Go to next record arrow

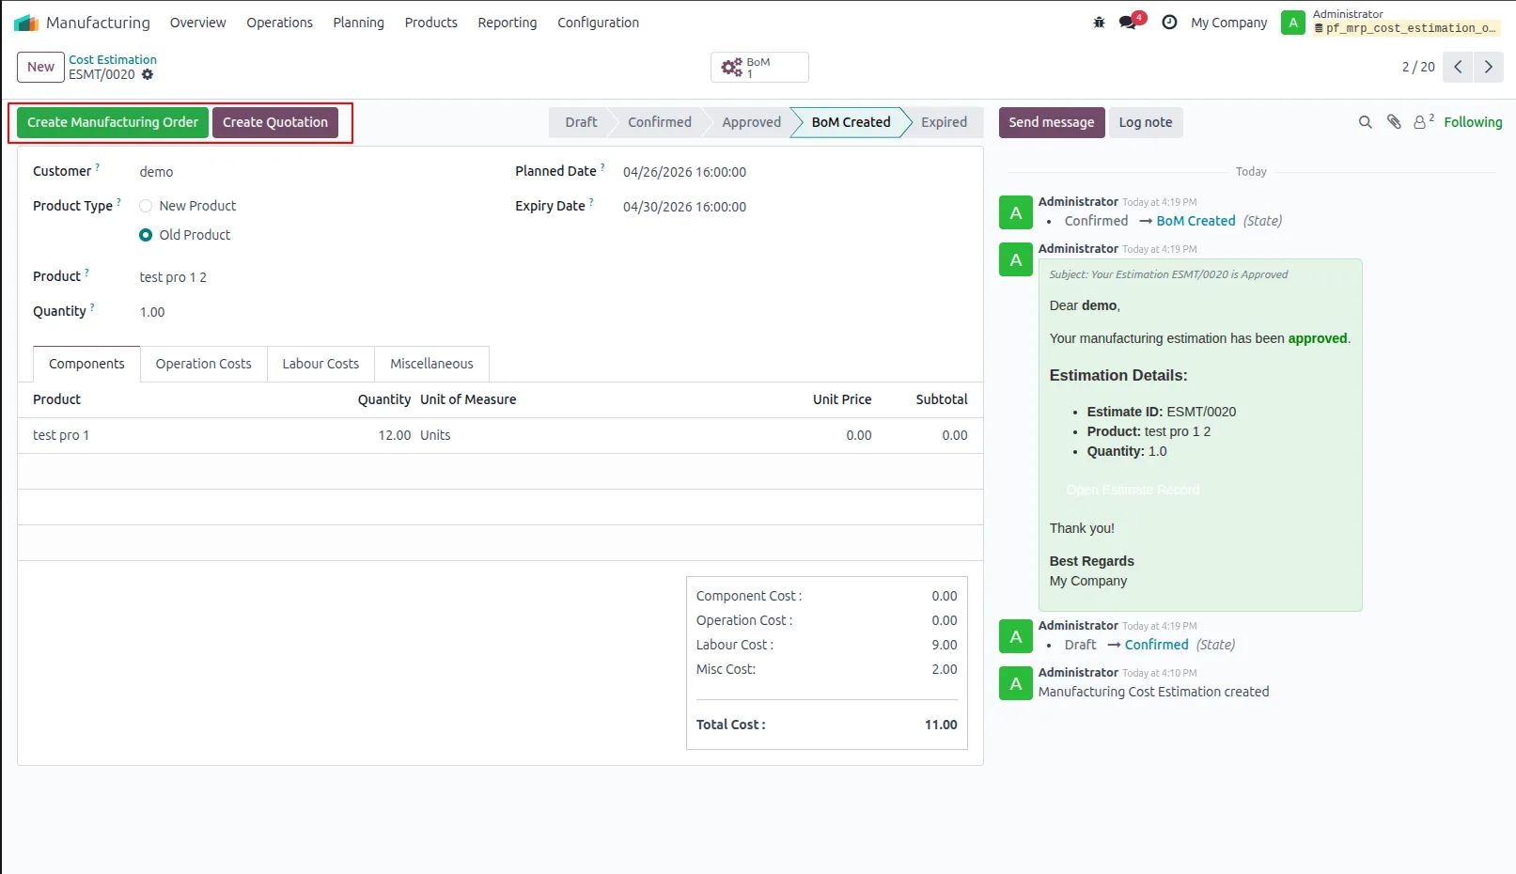point(1488,67)
